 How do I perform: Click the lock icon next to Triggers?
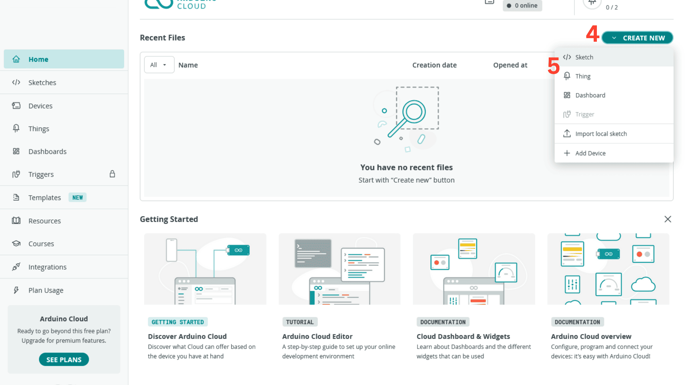(x=112, y=174)
